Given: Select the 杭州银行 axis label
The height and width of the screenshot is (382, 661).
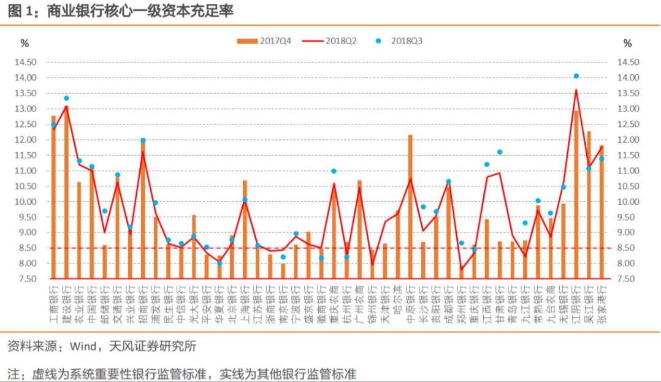Looking at the screenshot, I should [x=347, y=304].
